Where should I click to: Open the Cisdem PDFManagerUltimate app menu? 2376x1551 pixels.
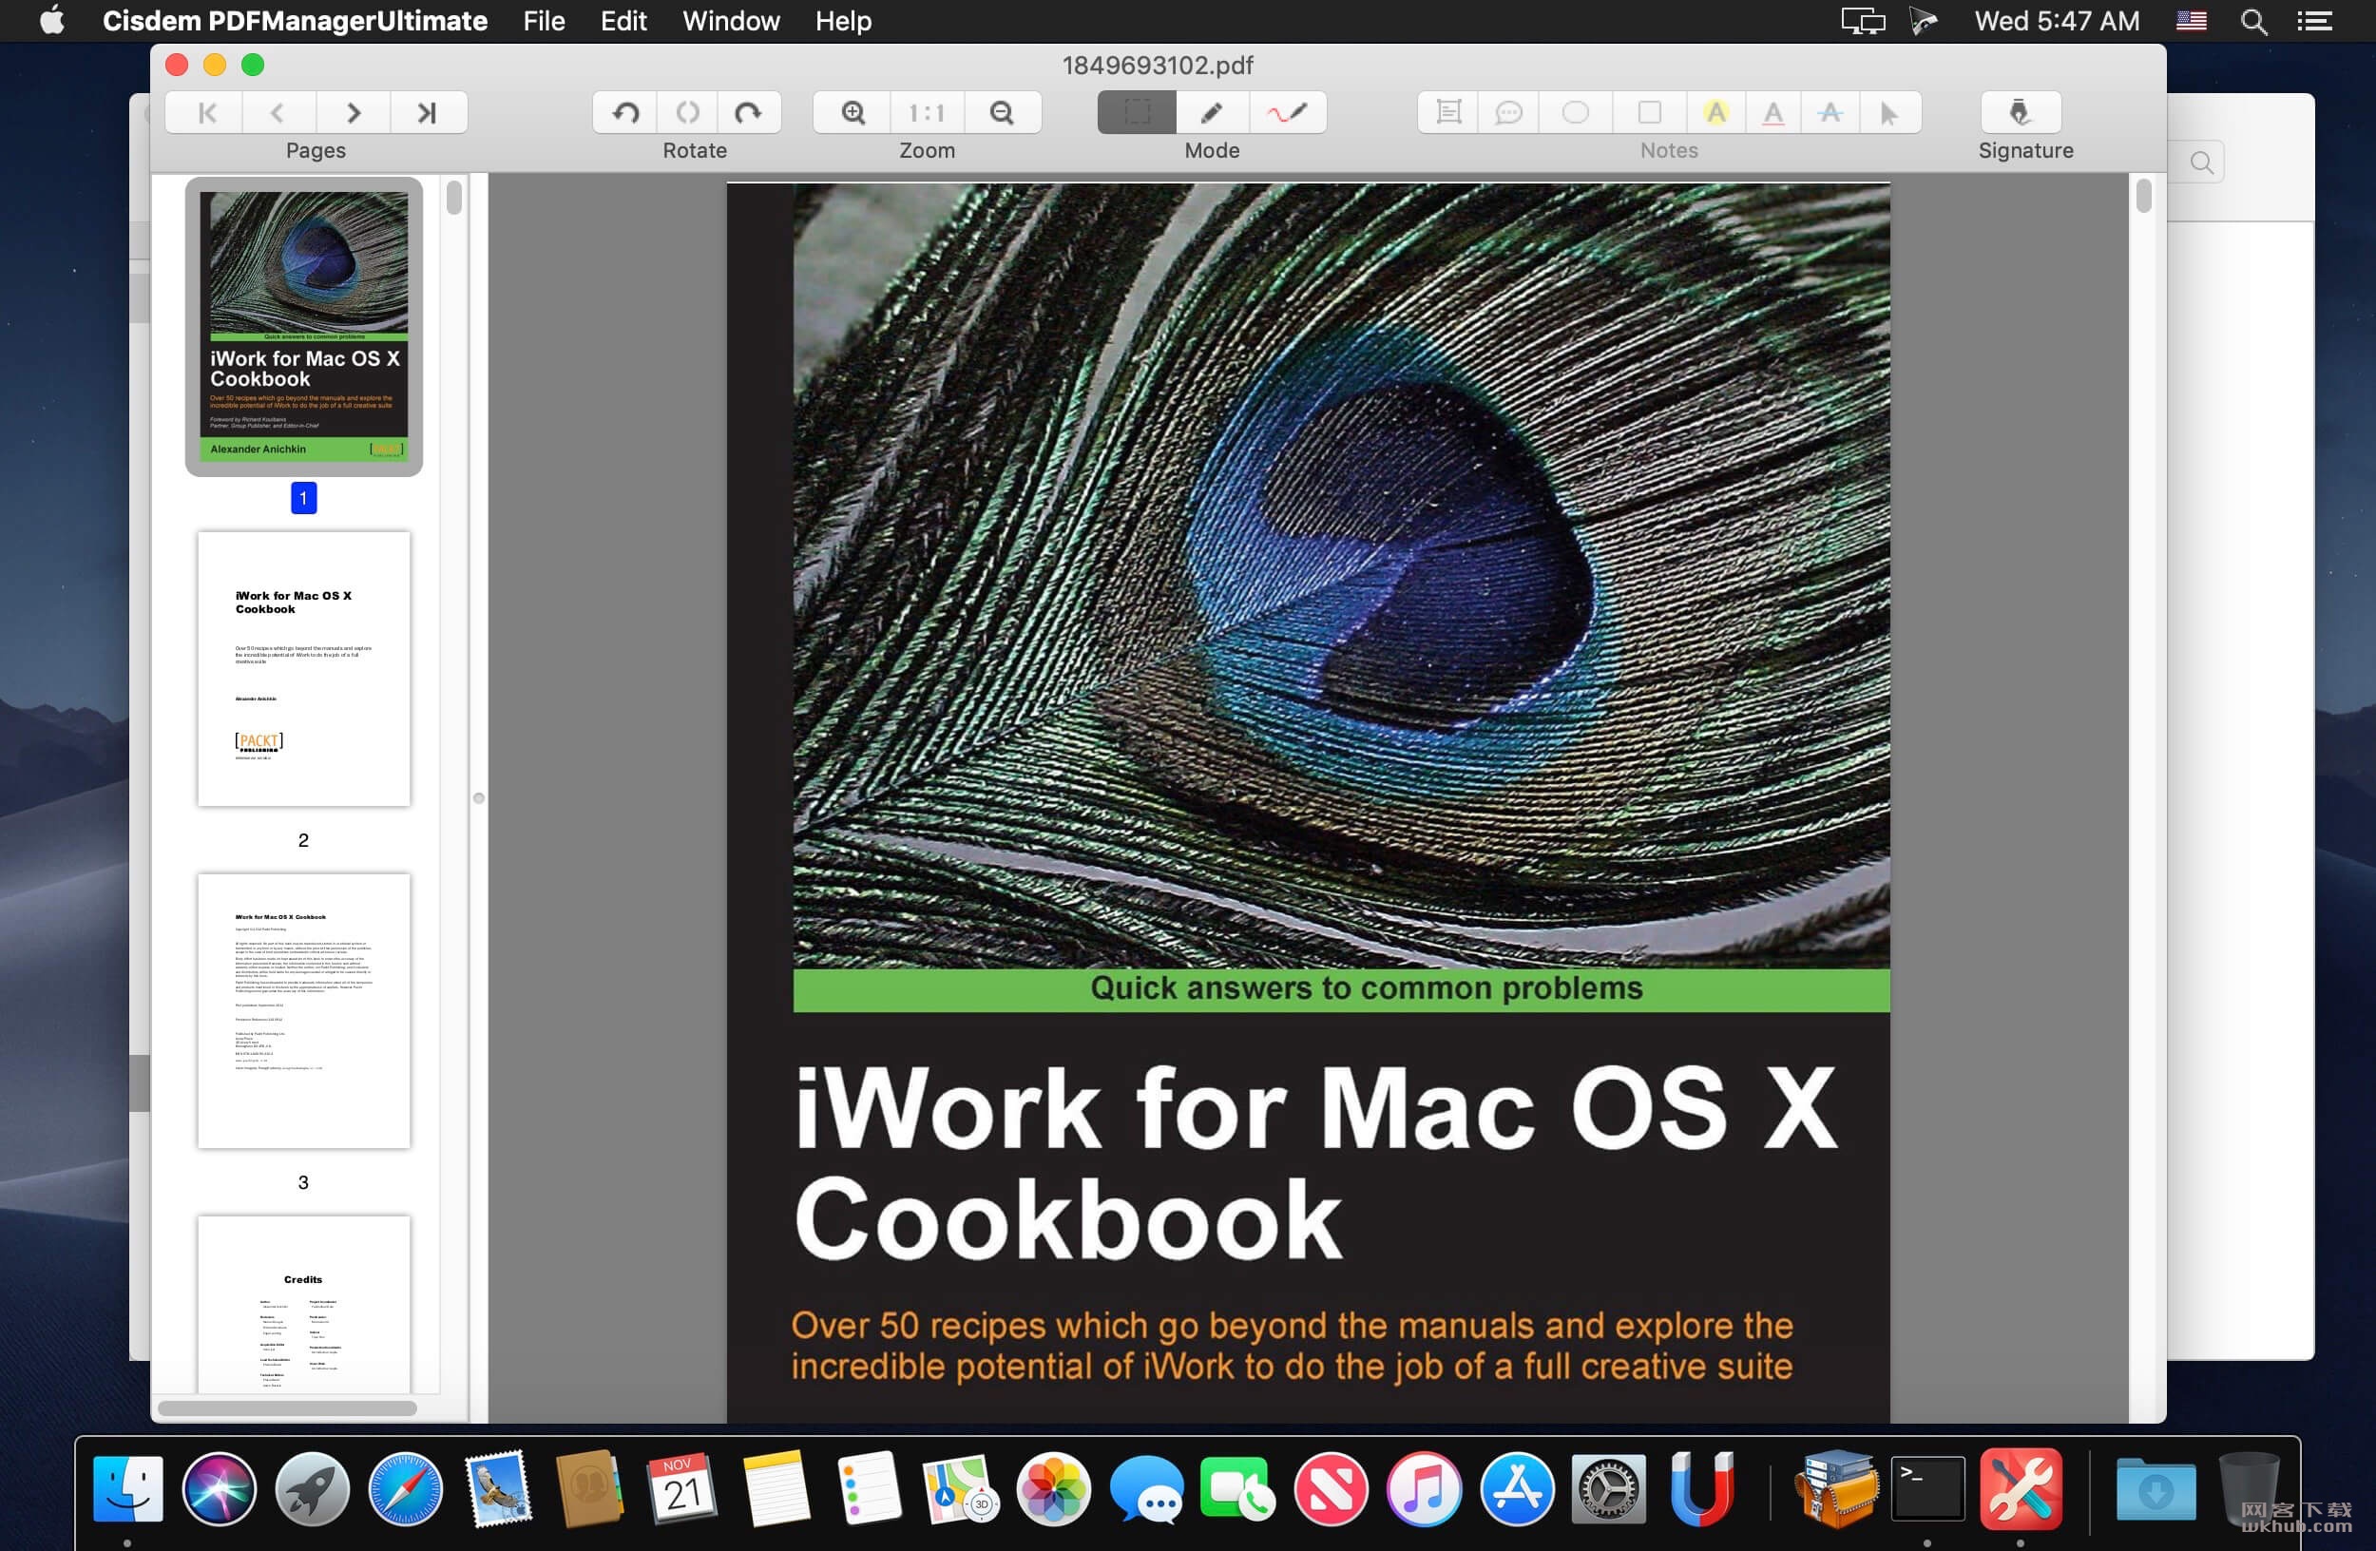(295, 21)
